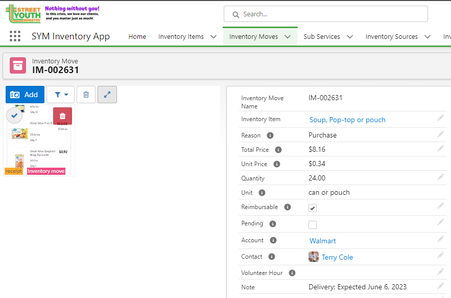The width and height of the screenshot is (451, 298).
Task: Edit the Quantity field with pencil icon
Action: tap(441, 177)
